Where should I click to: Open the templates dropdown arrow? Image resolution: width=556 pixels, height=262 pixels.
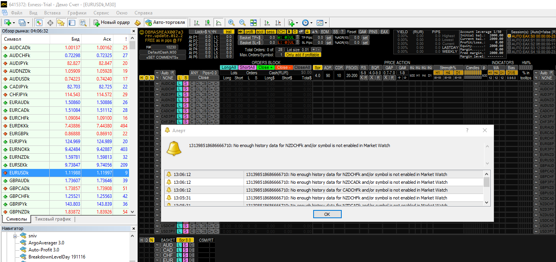(x=326, y=22)
